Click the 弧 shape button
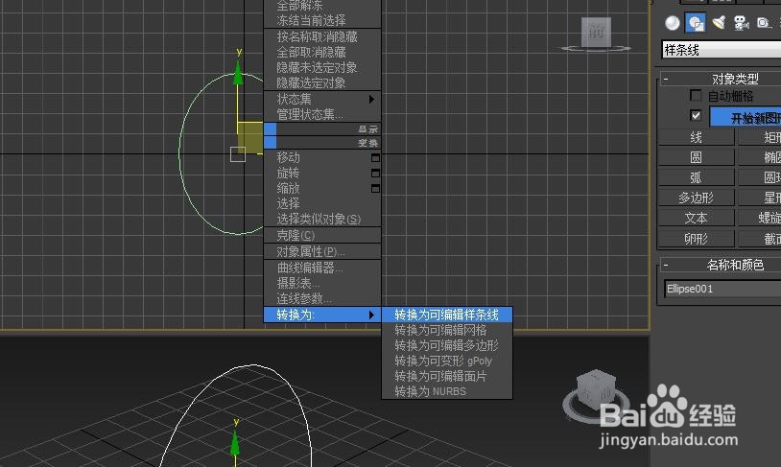 click(697, 177)
